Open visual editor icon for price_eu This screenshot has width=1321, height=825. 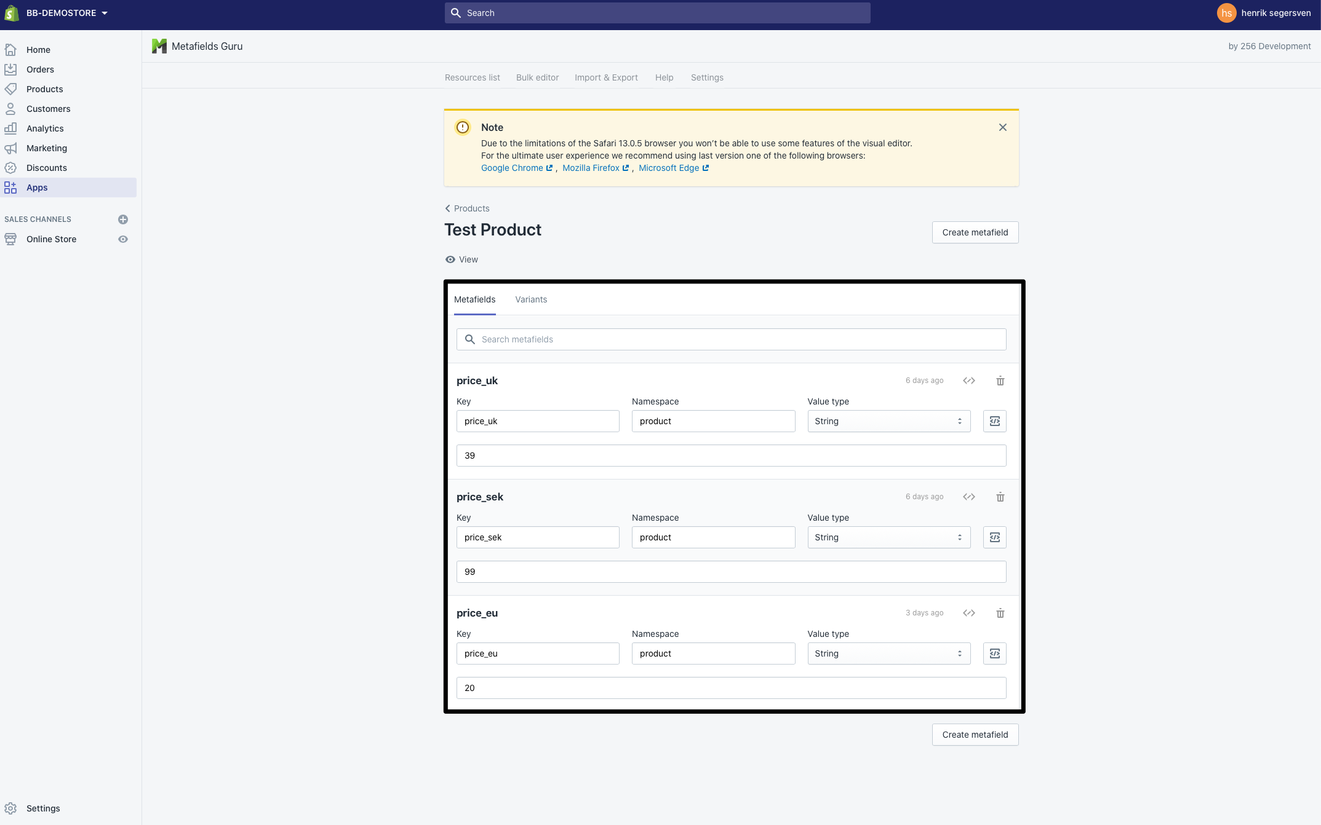pos(994,653)
